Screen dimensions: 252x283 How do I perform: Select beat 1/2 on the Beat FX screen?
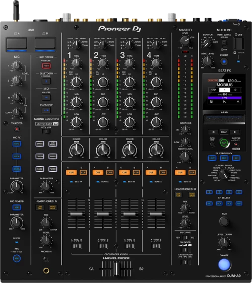[214, 90]
